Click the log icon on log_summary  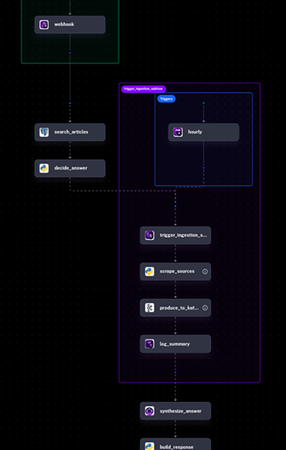point(150,344)
